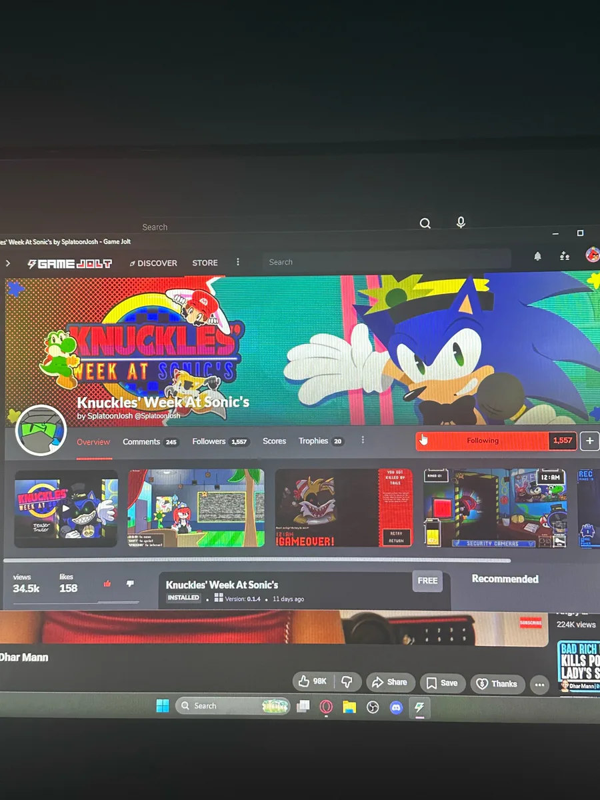The height and width of the screenshot is (800, 600).
Task: Click the Dhar Mann channel name
Action: pos(24,657)
